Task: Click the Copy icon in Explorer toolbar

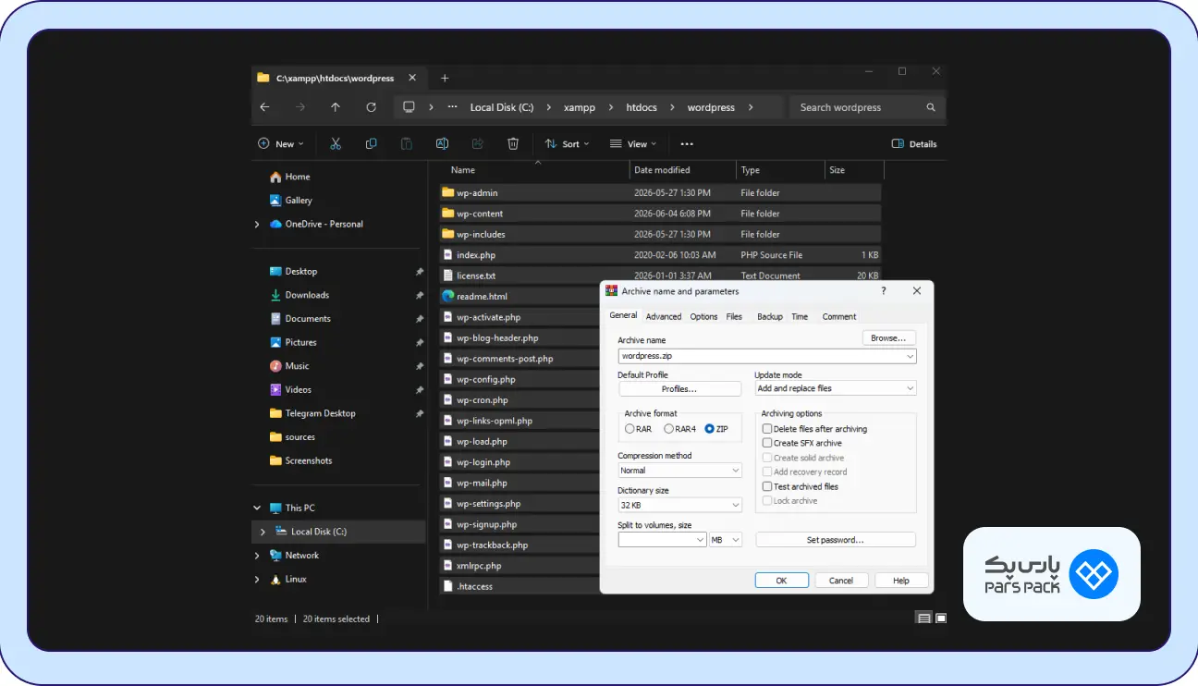Action: [x=371, y=143]
